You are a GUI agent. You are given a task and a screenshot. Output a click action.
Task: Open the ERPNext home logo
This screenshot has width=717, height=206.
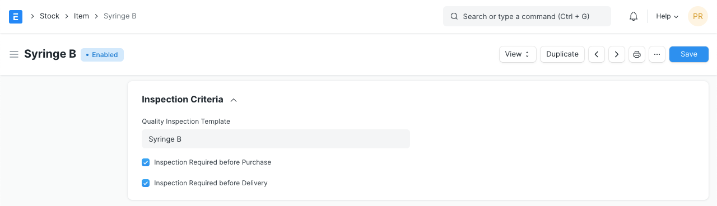coord(16,16)
